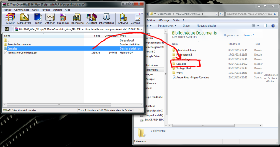Open the Outils menu in Explorer window

(176, 20)
